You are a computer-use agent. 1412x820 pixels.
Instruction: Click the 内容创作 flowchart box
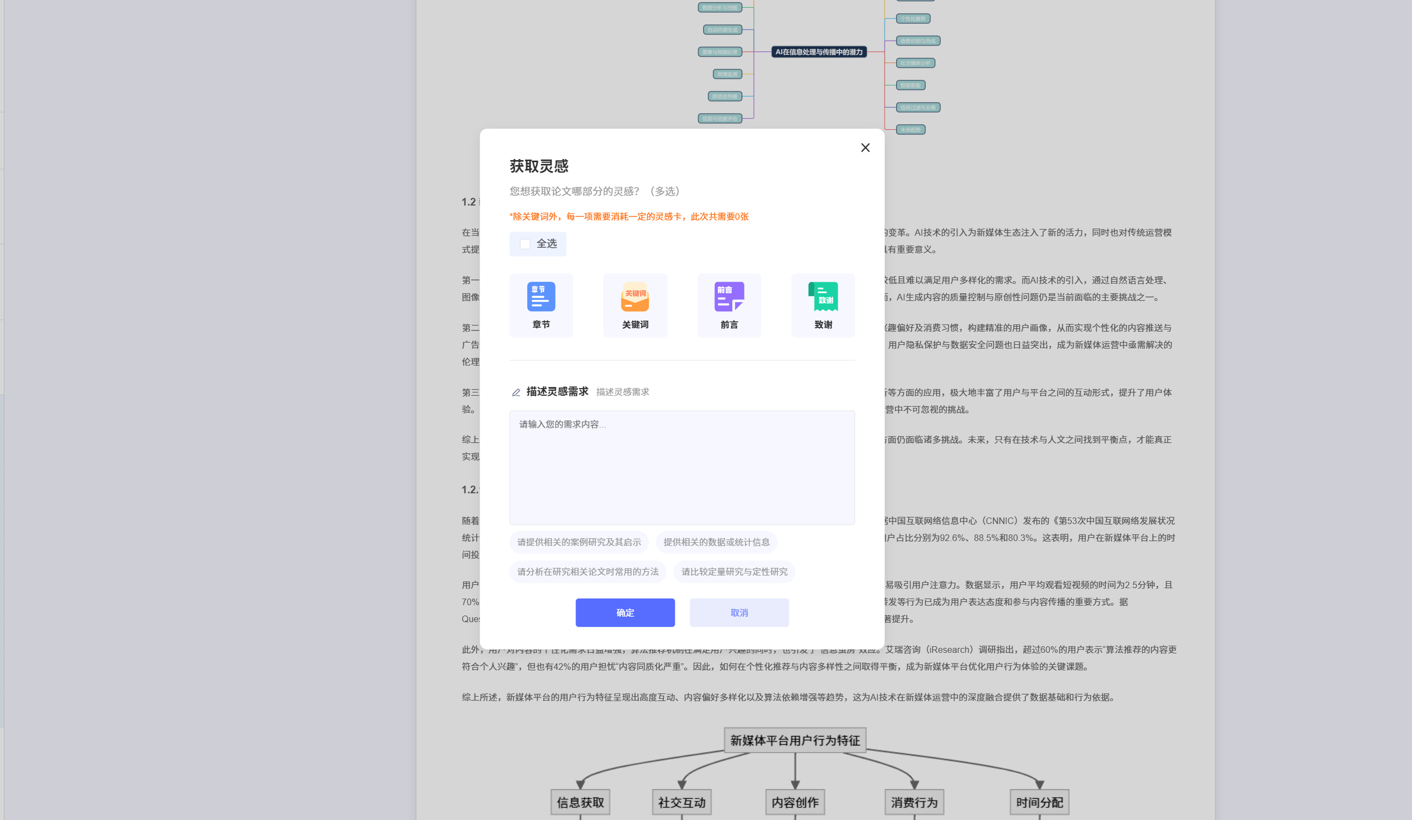coord(794,802)
